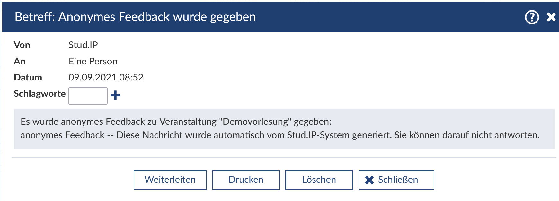Delete the message via Löschen
559x201 pixels.
(319, 180)
